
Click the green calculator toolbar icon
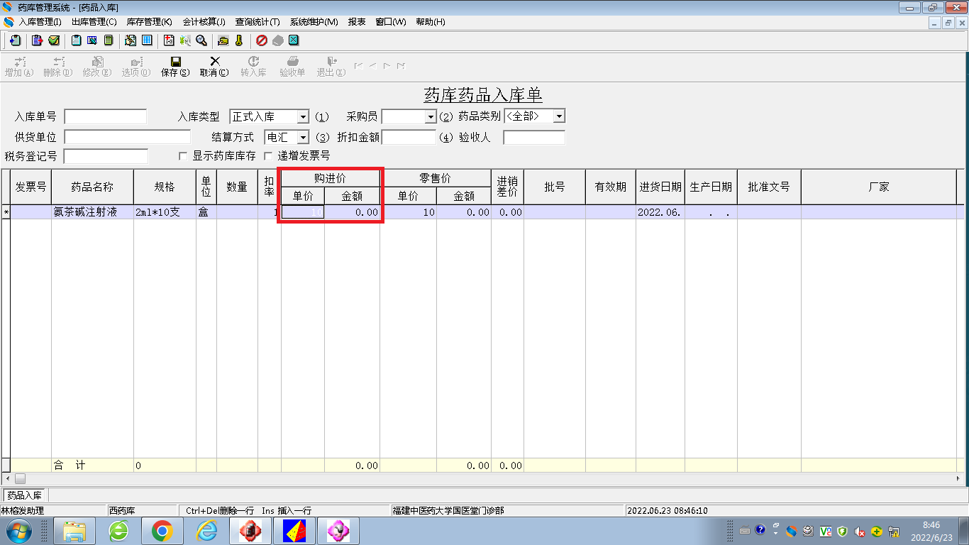point(109,40)
